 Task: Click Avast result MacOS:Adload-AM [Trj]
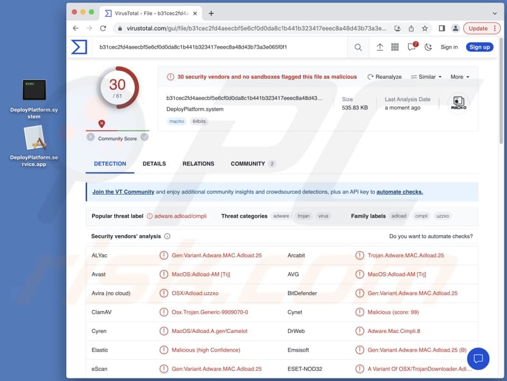pos(201,274)
